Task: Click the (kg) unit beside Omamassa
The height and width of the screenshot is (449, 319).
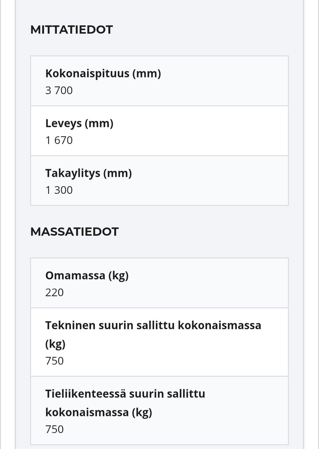Action: (x=118, y=275)
